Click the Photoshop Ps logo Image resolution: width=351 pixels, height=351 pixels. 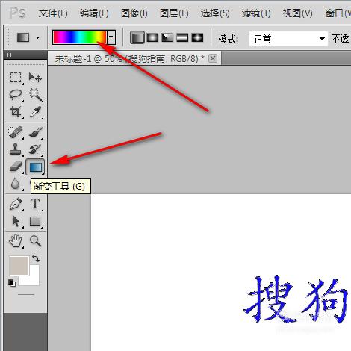pos(17,13)
